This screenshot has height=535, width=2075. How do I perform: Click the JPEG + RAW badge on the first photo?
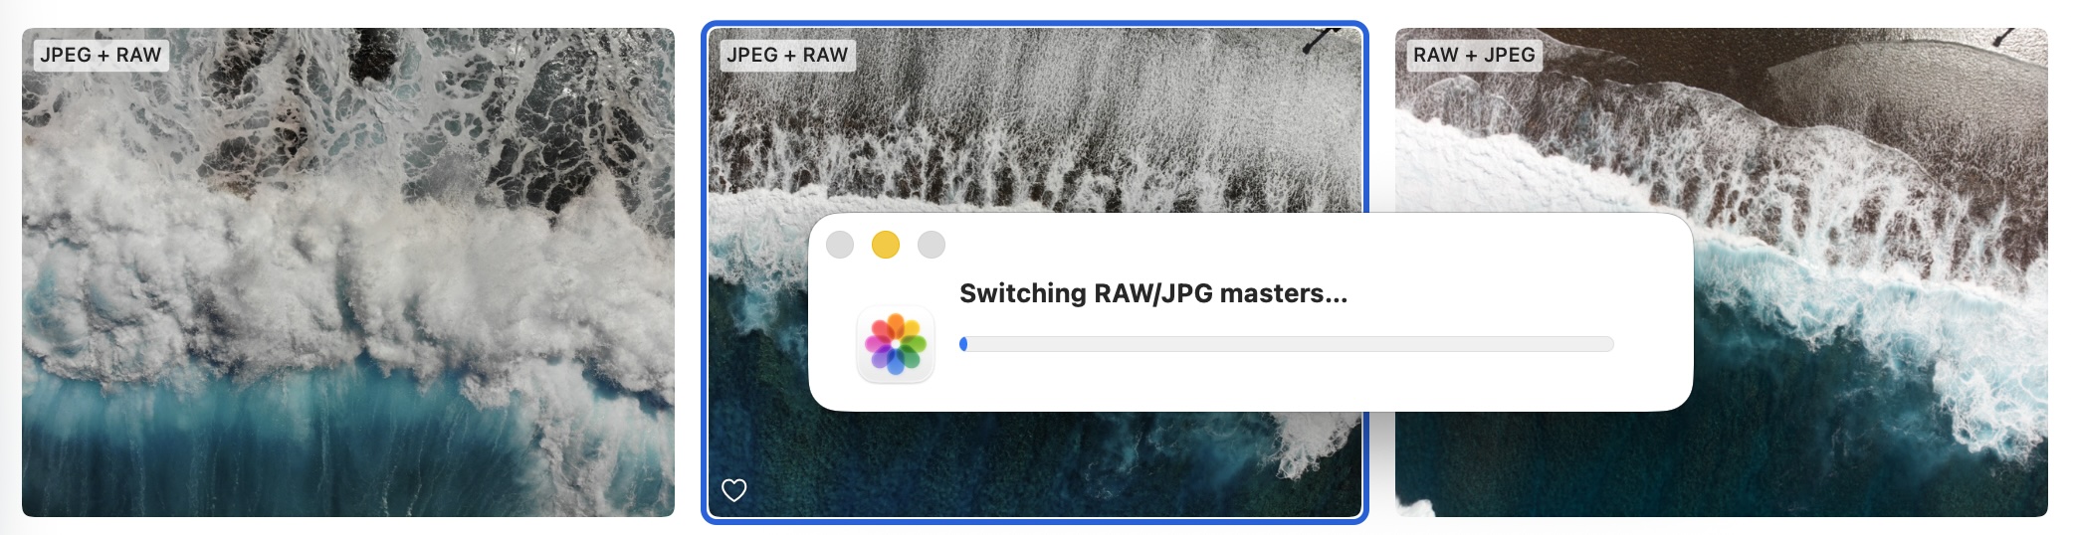[101, 55]
